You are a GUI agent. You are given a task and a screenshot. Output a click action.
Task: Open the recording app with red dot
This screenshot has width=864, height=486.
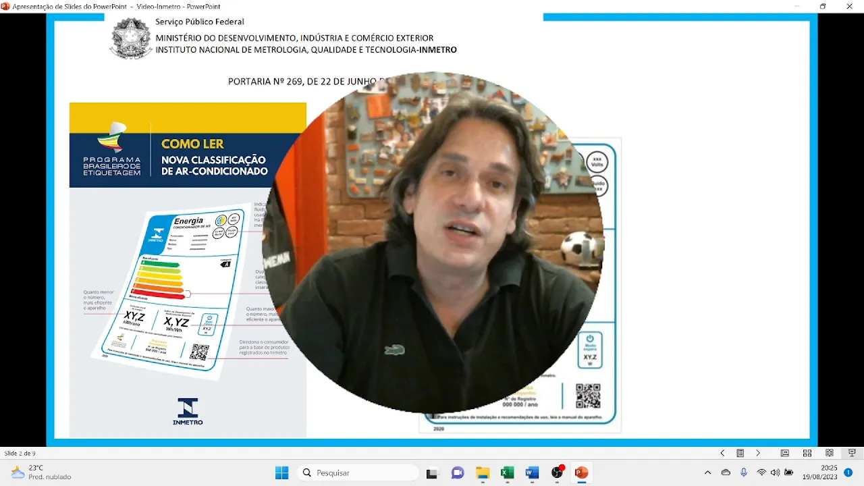pos(557,473)
